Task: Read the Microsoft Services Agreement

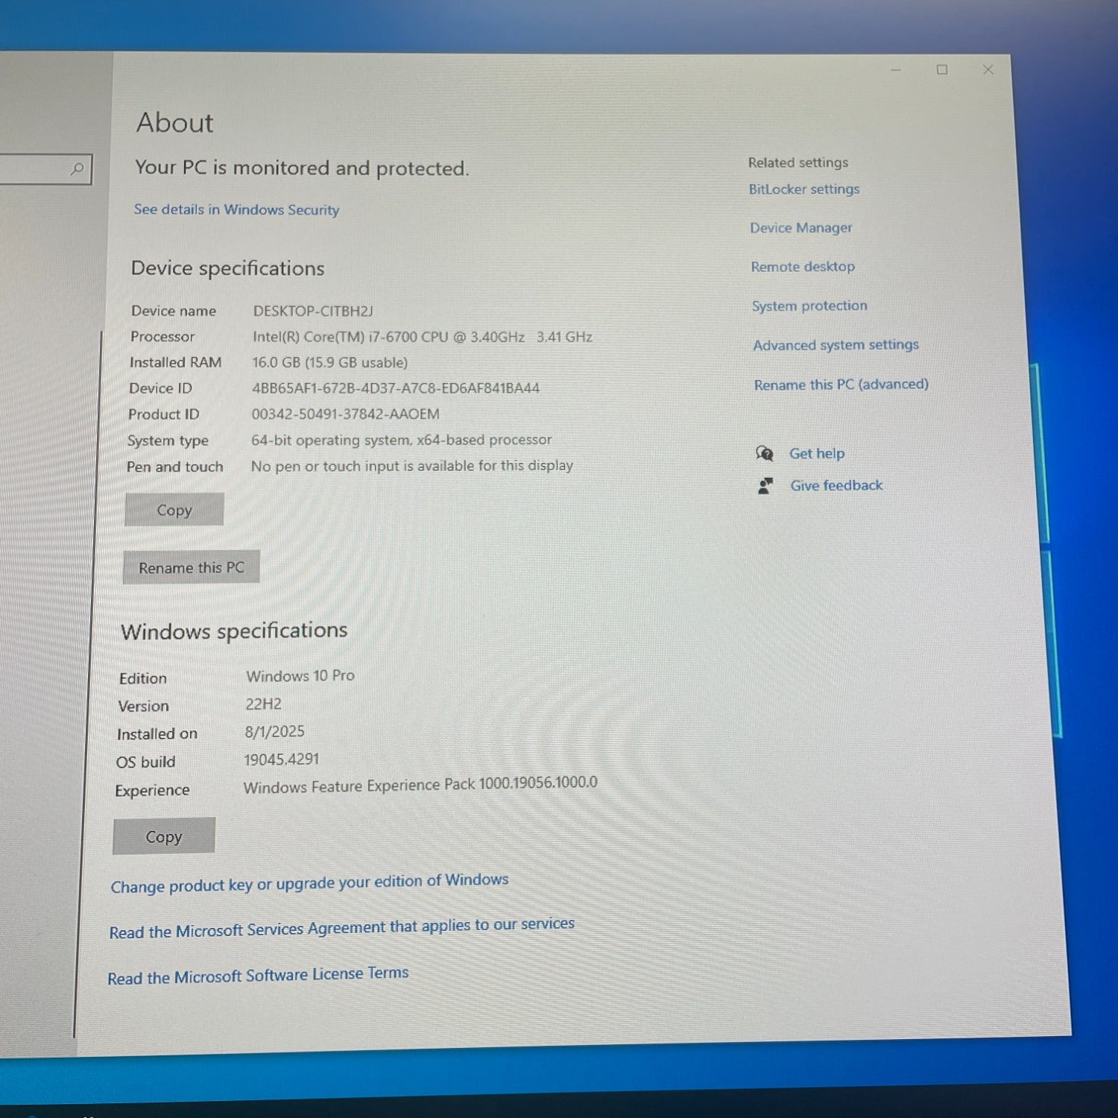Action: 341,928
